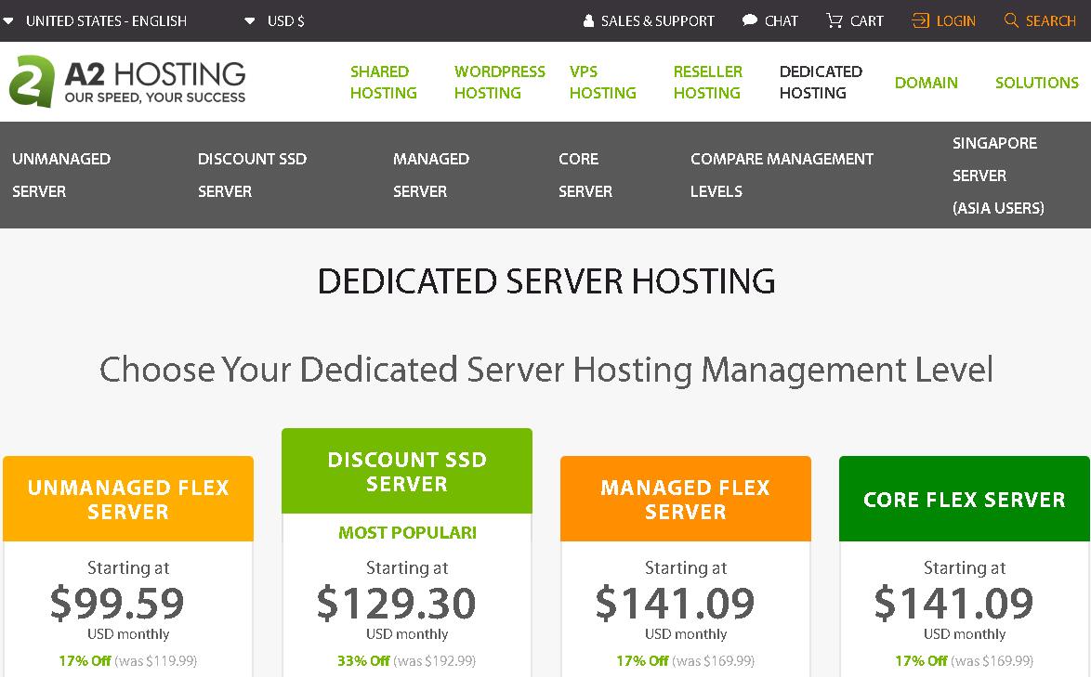Click the $129.30 price
The height and width of the screenshot is (677, 1091).
pyautogui.click(x=396, y=603)
